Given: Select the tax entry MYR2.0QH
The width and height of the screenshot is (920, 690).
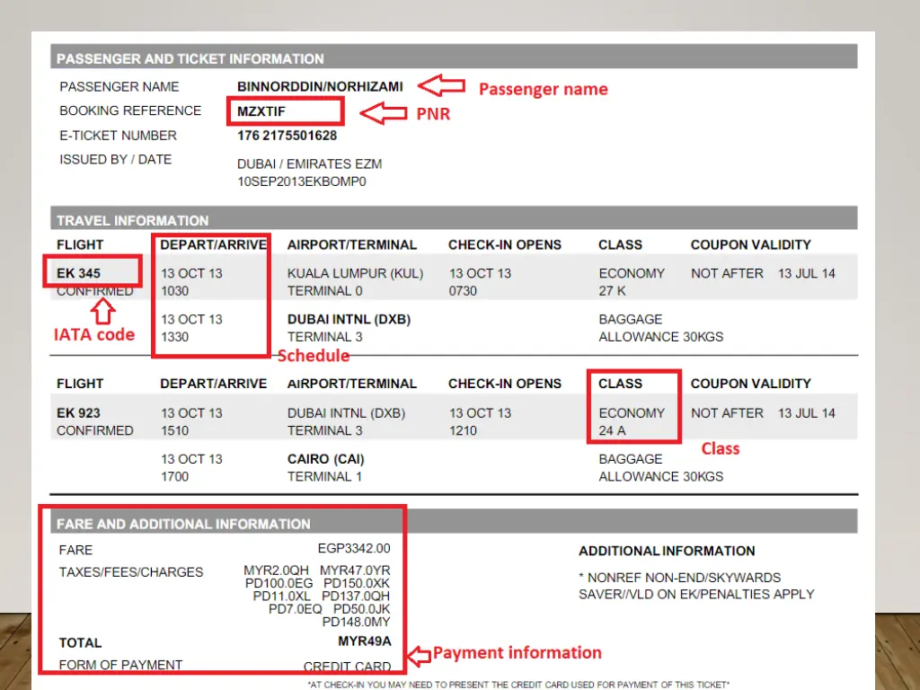Looking at the screenshot, I should 276,571.
